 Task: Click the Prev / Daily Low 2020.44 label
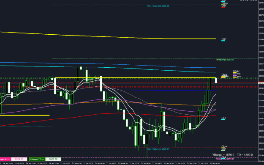[x=158, y=149]
